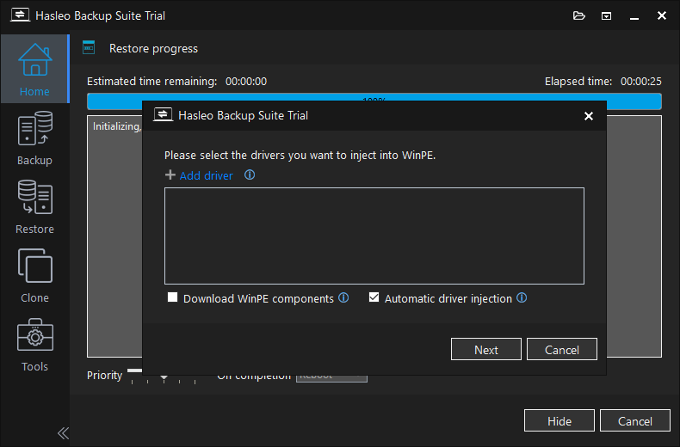Open the Backup section in sidebar
Viewport: 680px width, 447px height.
[34, 138]
